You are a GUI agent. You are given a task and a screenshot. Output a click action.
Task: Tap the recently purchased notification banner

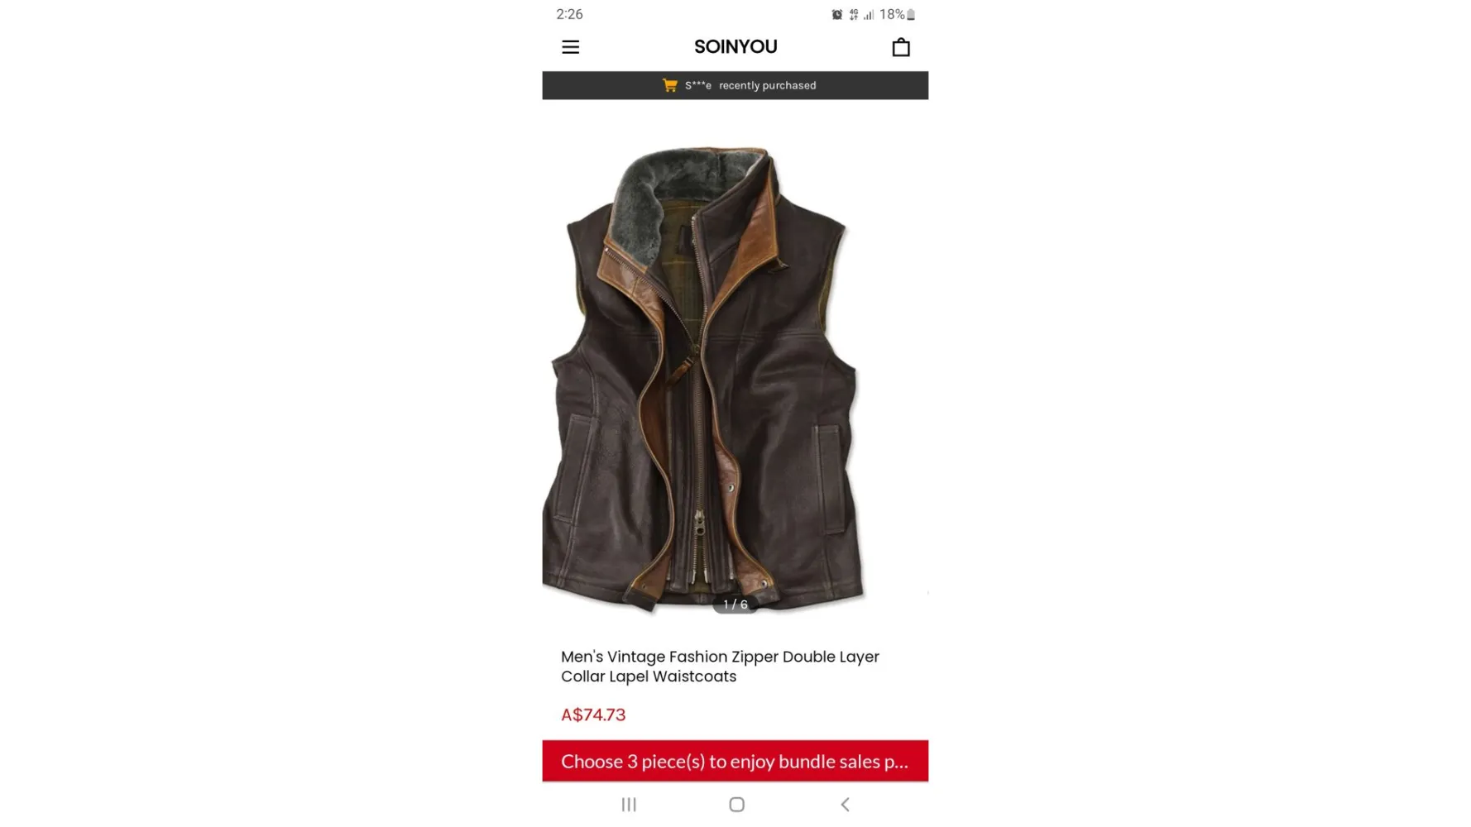point(735,85)
